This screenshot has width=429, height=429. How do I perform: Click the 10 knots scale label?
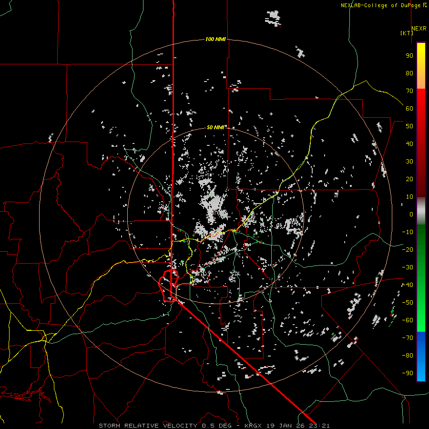[x=409, y=197]
